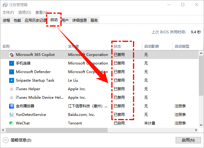This screenshot has height=148, width=204.
Task: Switch to the 详细信息 tab
Action: (79, 20)
